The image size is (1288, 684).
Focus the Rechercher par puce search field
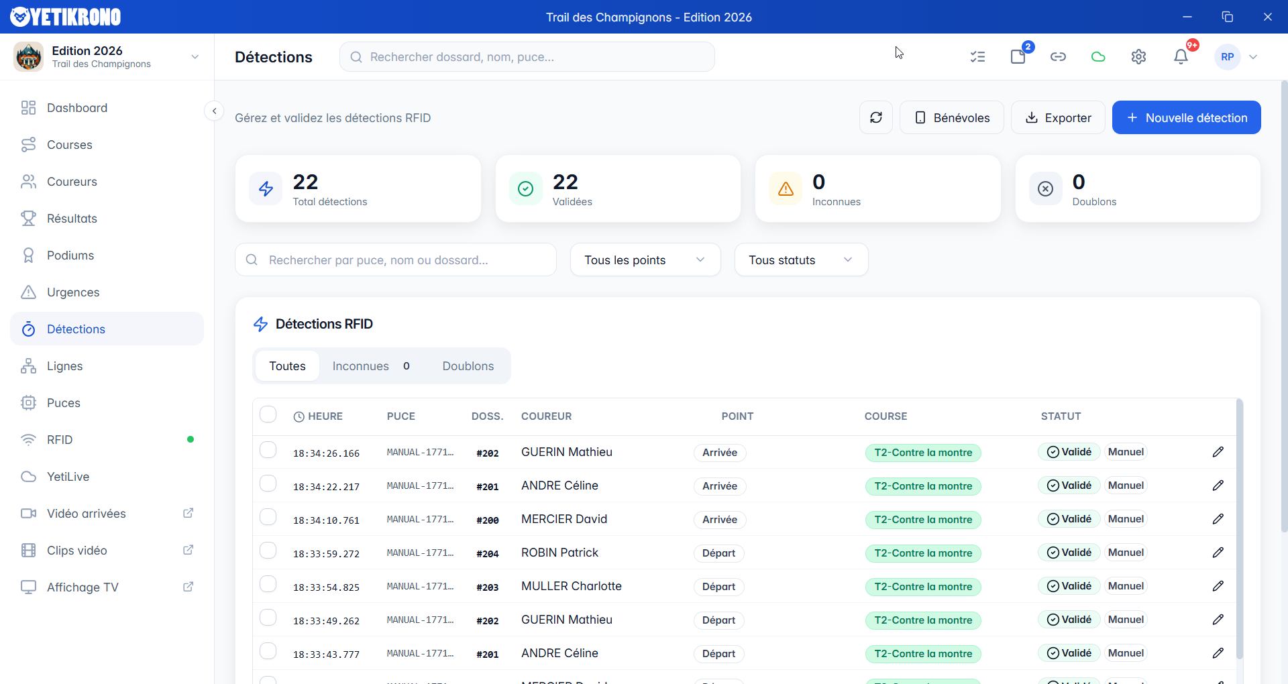point(396,260)
